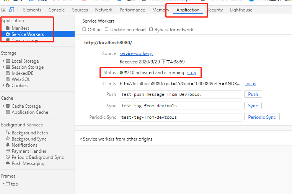Focus the Sync tag input field
The height and width of the screenshot is (194, 292).
[181, 106]
